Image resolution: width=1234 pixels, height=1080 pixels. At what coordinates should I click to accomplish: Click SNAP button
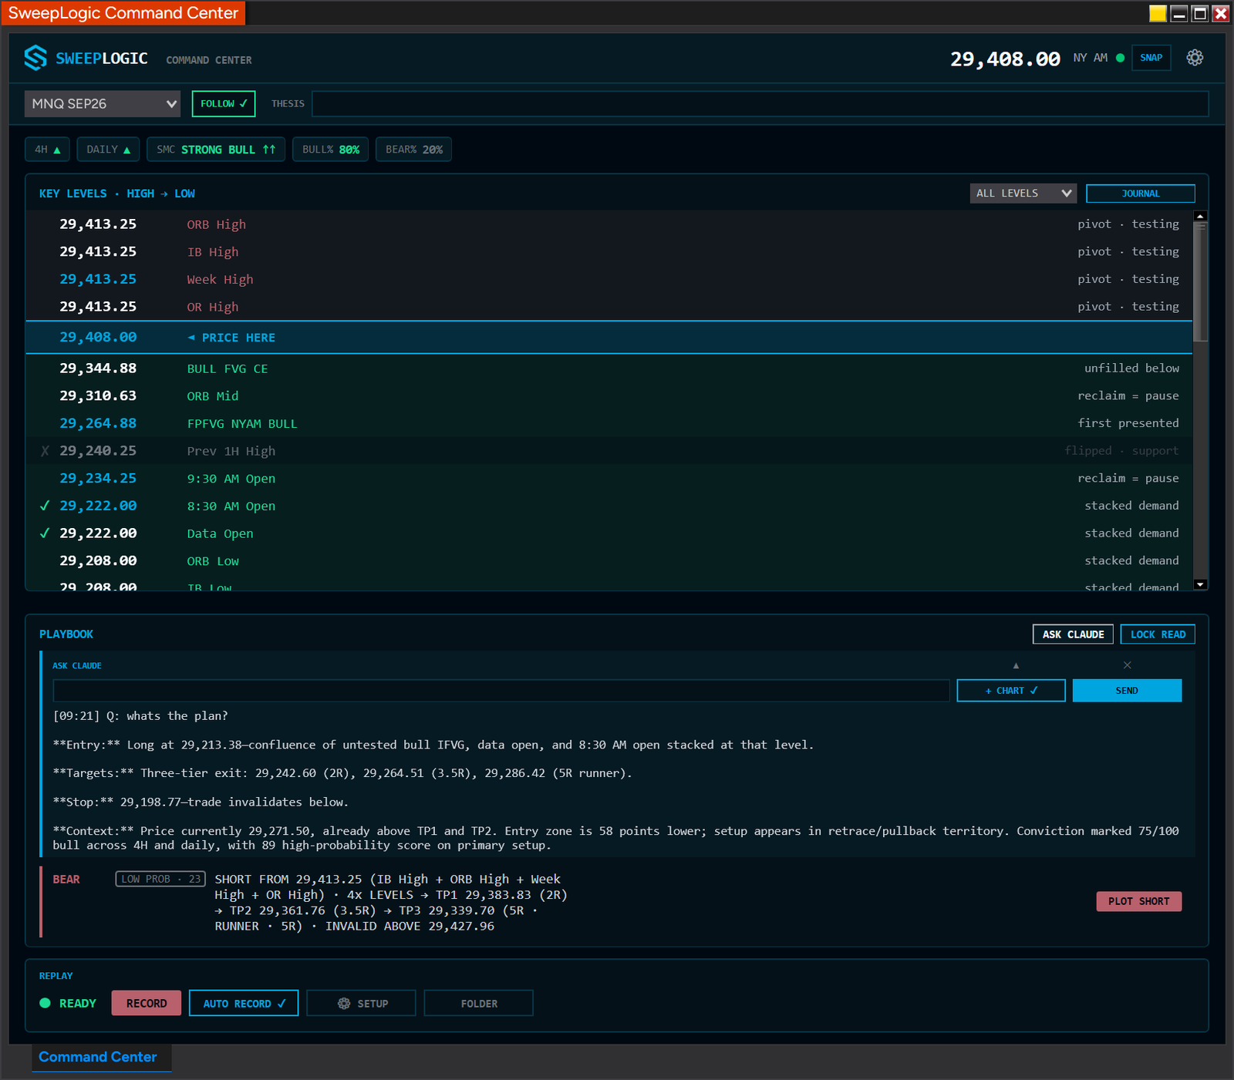[1151, 58]
